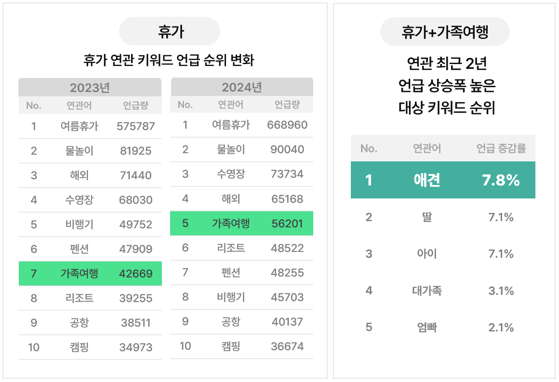The width and height of the screenshot is (559, 382).
Task: Click 여름휴가 575787 row in 2023
Action: [x=90, y=126]
